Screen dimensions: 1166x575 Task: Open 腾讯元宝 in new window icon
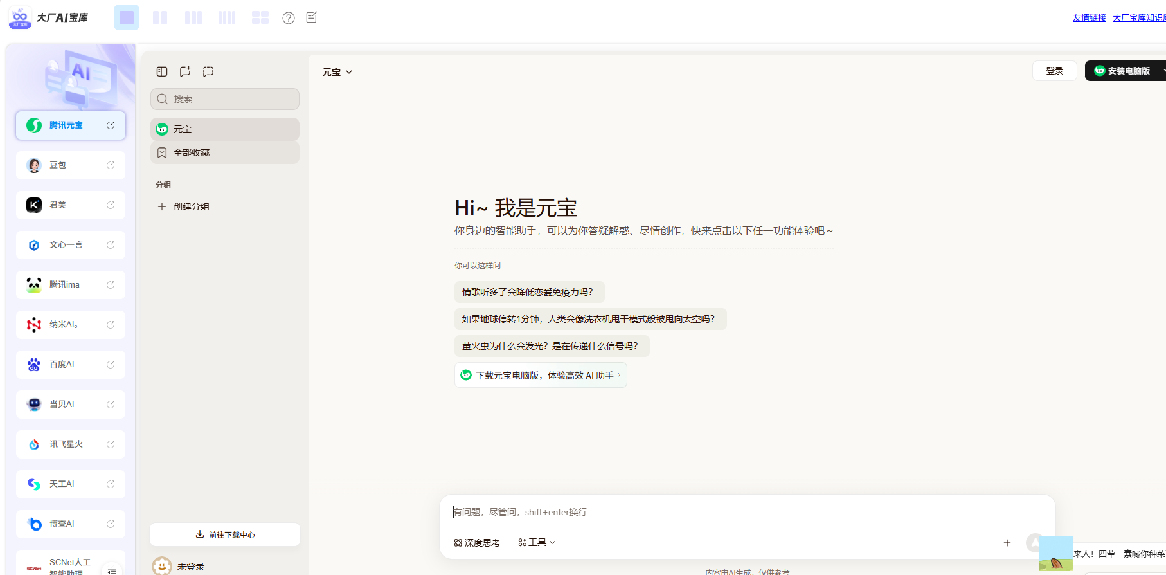tap(111, 125)
